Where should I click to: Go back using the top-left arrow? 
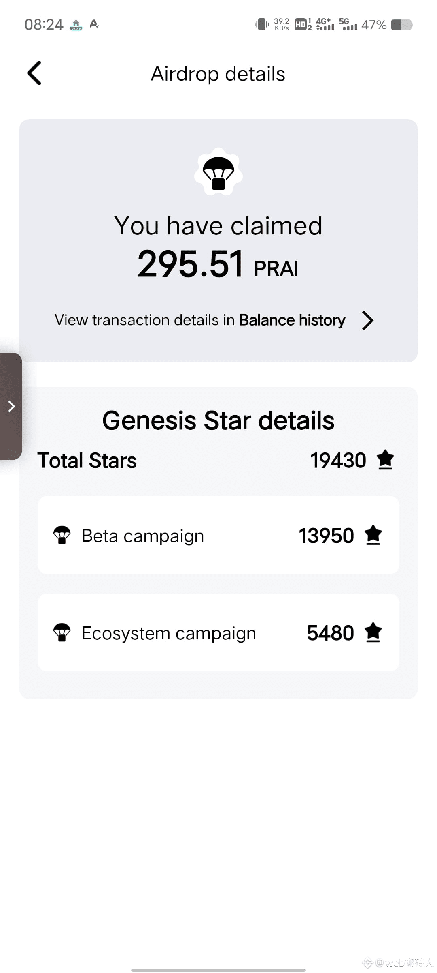point(34,73)
